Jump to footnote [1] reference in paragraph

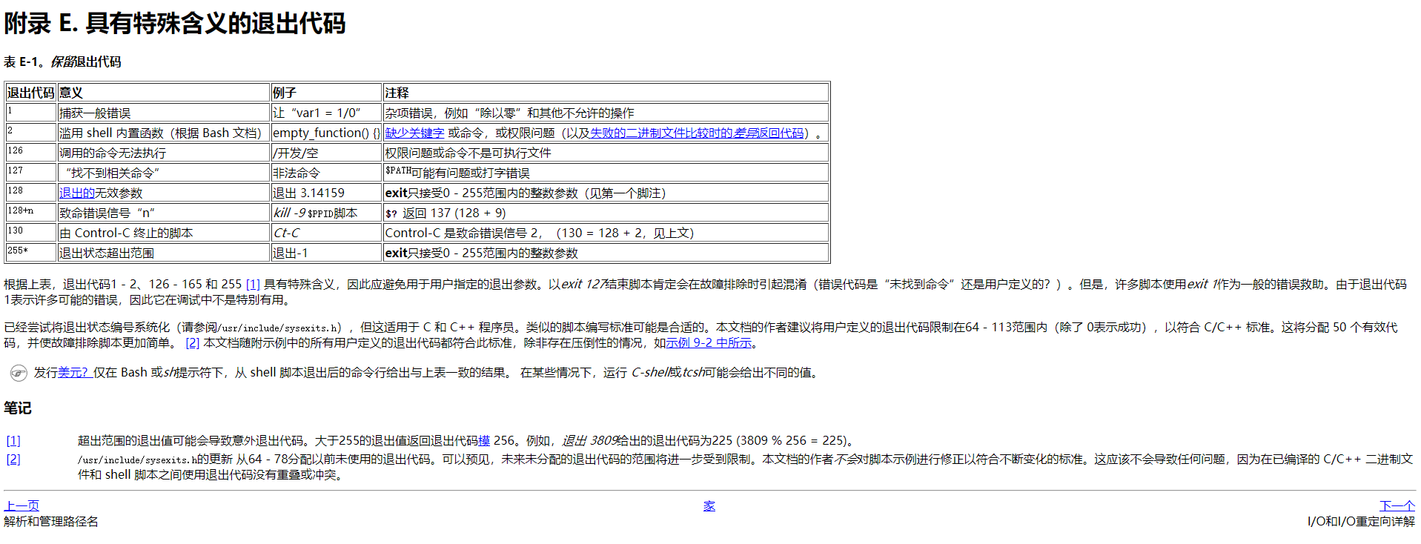pyautogui.click(x=253, y=284)
